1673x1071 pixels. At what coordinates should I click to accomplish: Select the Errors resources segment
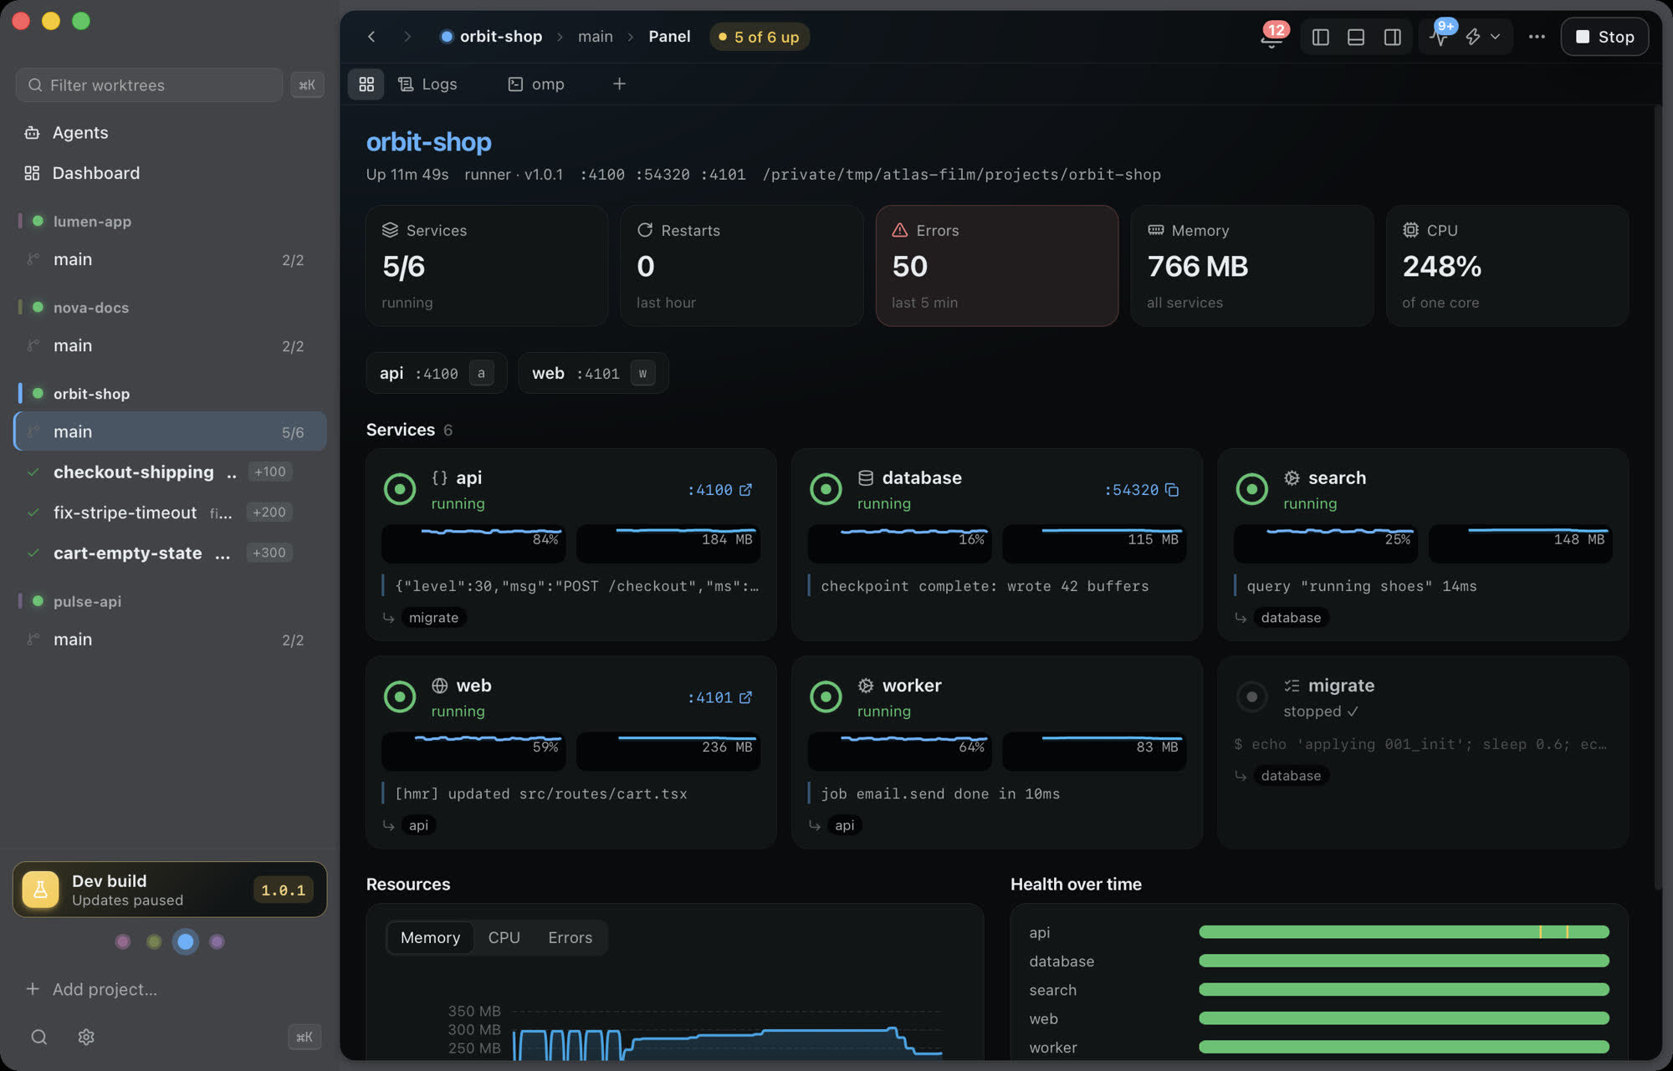(x=570, y=938)
